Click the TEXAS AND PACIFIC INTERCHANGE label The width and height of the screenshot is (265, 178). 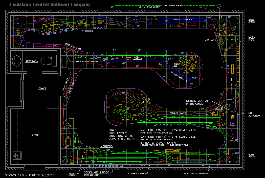[x=97, y=174]
